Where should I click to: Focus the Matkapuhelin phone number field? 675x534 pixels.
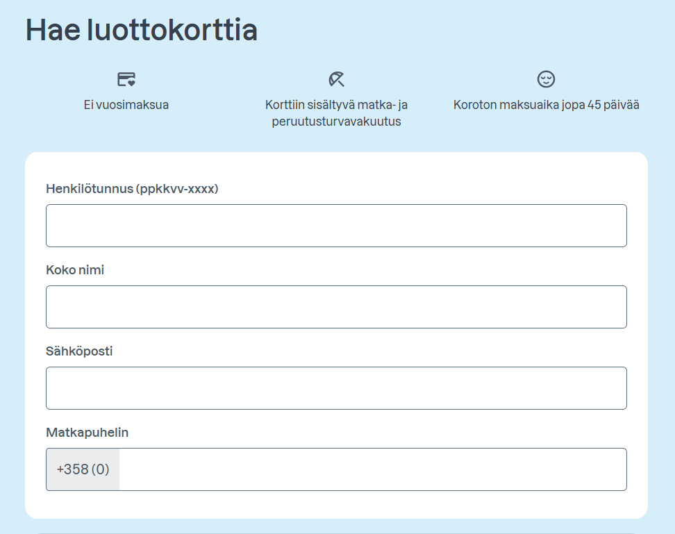tap(372, 469)
